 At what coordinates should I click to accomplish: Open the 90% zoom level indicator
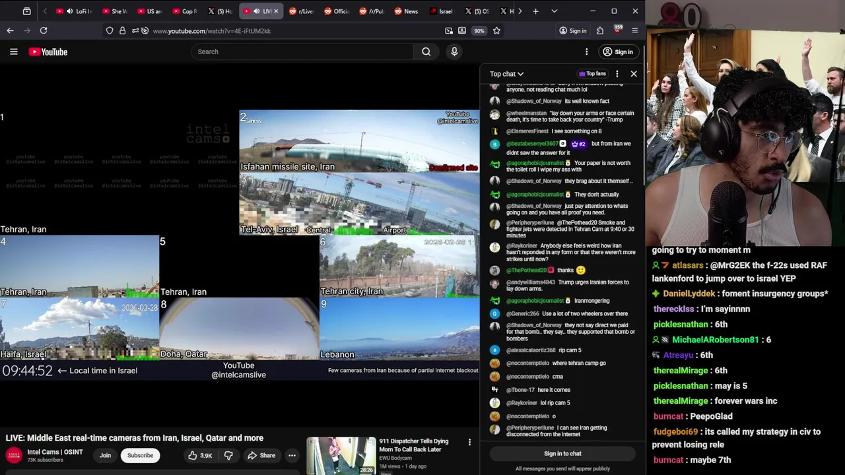coord(479,30)
